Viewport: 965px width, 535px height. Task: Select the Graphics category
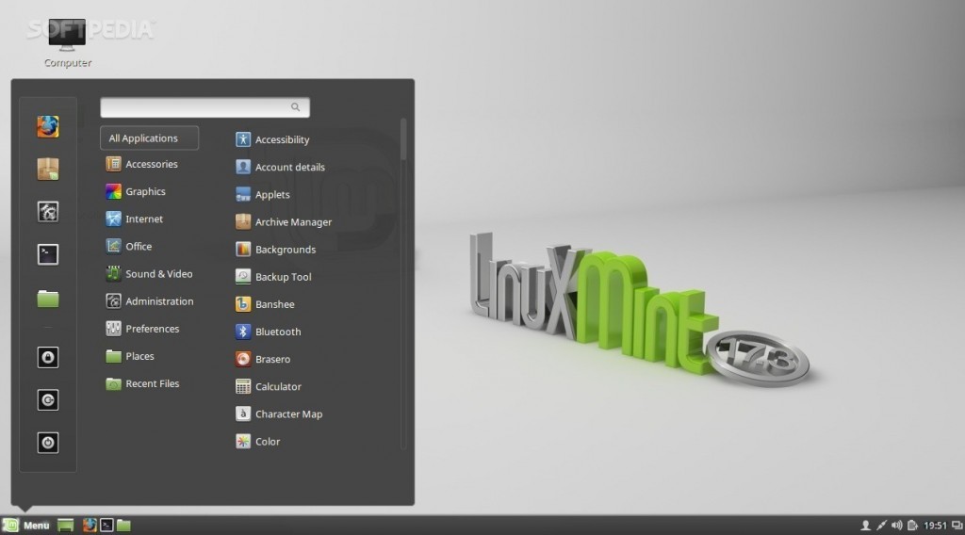145,191
